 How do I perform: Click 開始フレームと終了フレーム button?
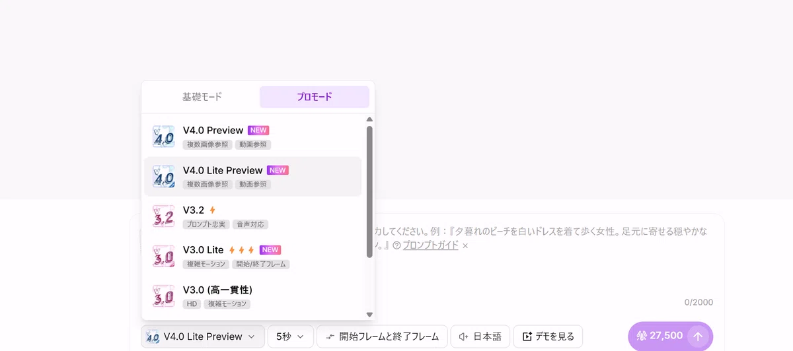click(x=383, y=336)
